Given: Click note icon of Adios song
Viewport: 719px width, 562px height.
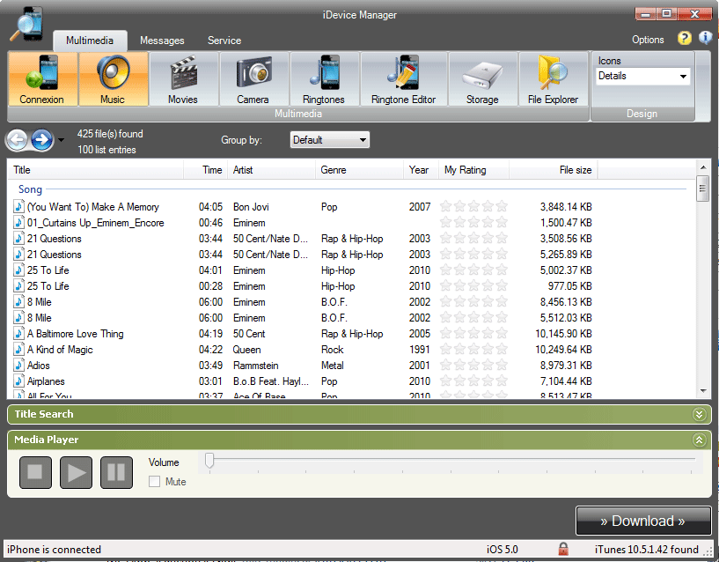Looking at the screenshot, I should click(x=18, y=366).
